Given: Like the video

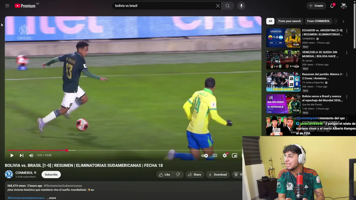Looking at the screenshot, I should (x=164, y=175).
